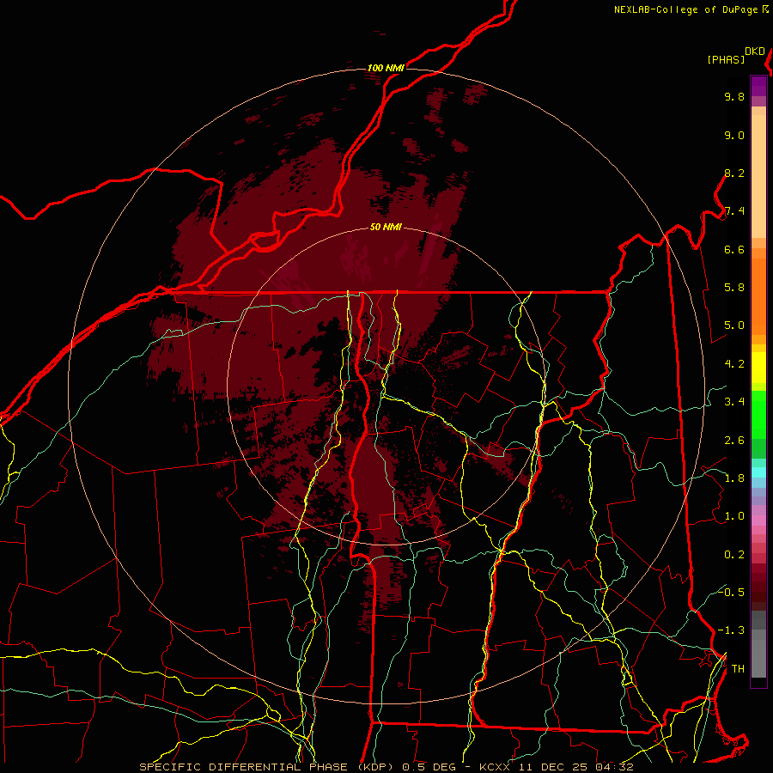773x773 pixels.
Task: Pick the 6.6 legend value
Action: (x=734, y=249)
